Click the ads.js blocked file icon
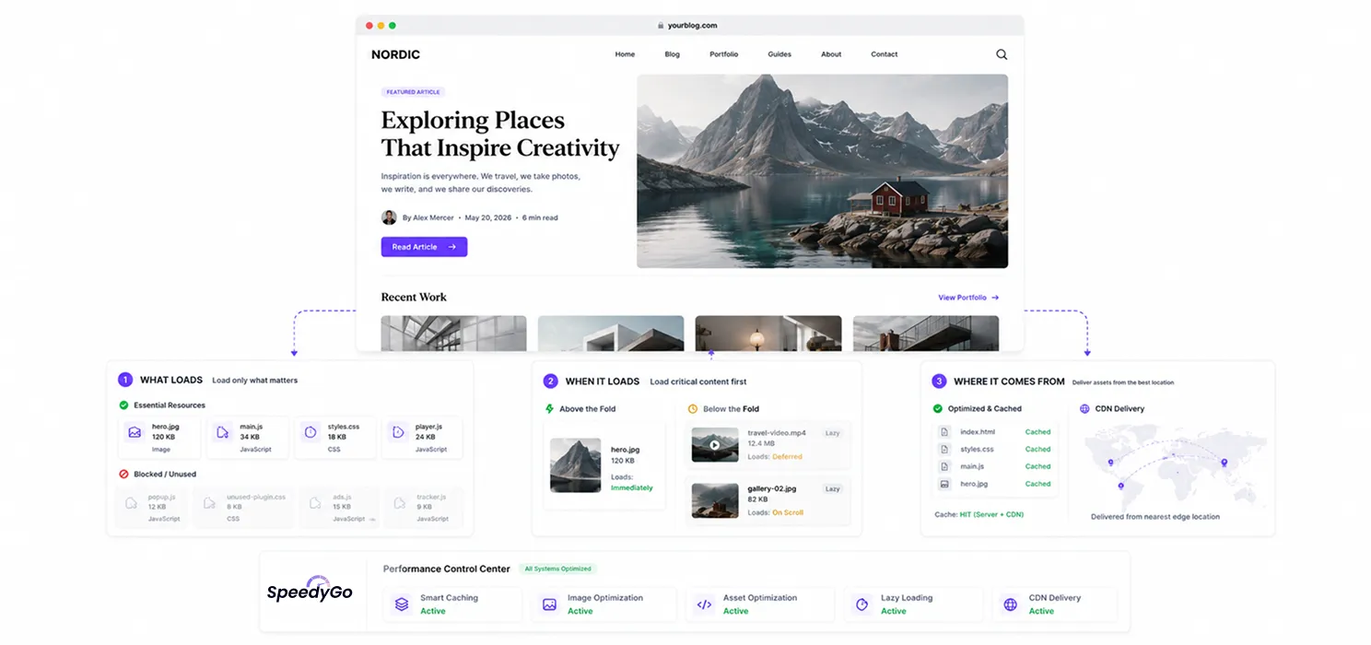Image resolution: width=1371 pixels, height=645 pixels. (315, 503)
